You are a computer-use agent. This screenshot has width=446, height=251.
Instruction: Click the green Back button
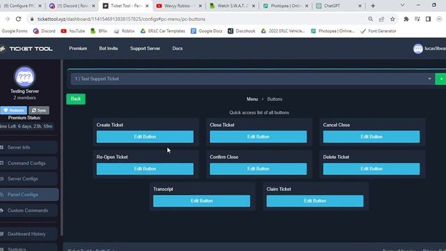[76, 99]
